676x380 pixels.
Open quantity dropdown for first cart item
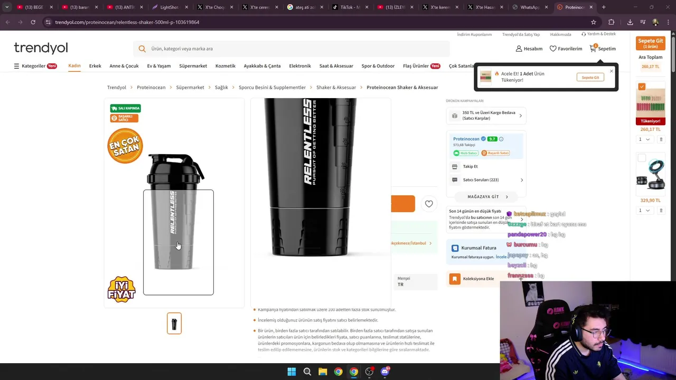click(x=644, y=139)
